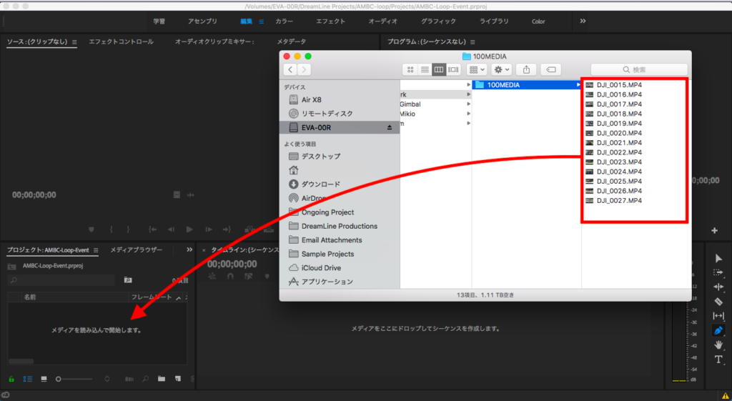Viewport: 732px width, 401px height.
Task: Click the New Item icon in Project panel
Action: pos(178,379)
